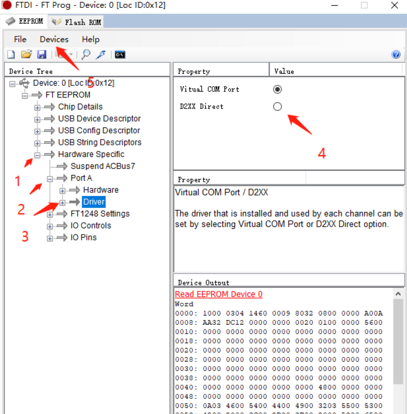Close the FT Prog window

pyautogui.click(x=394, y=5)
